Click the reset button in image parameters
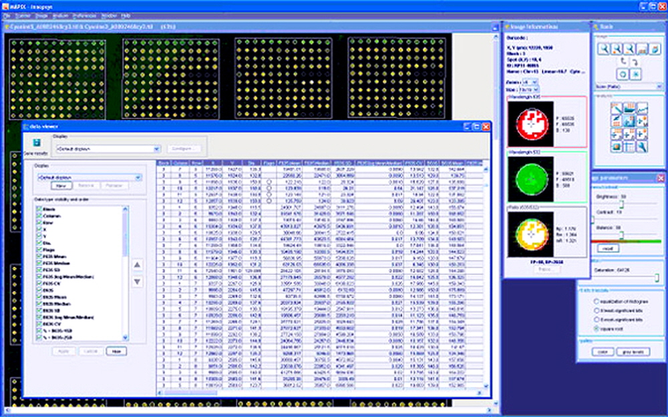The image size is (668, 417). (608, 248)
